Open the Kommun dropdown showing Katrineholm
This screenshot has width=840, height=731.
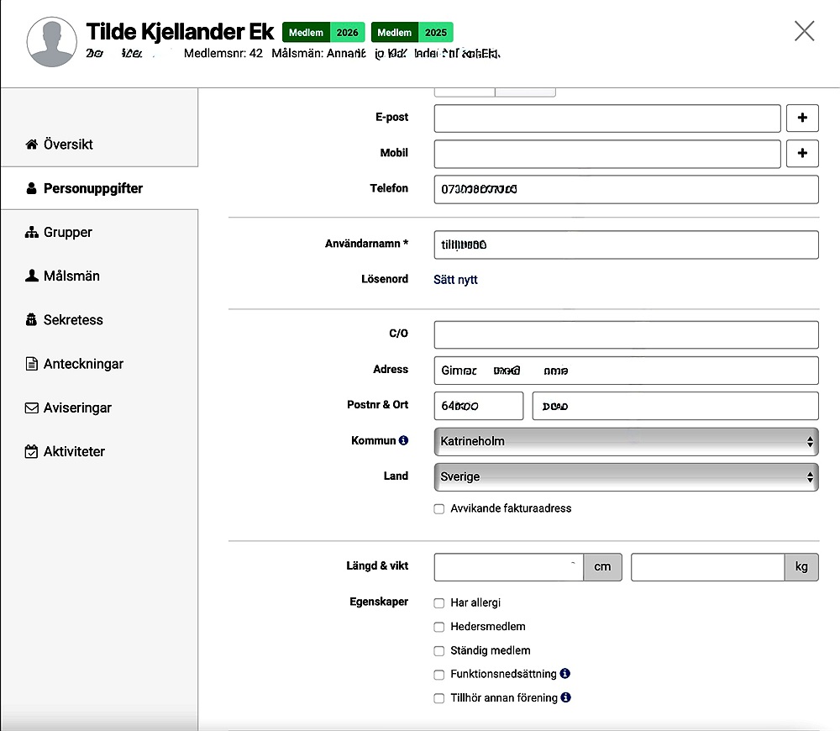[x=626, y=441]
